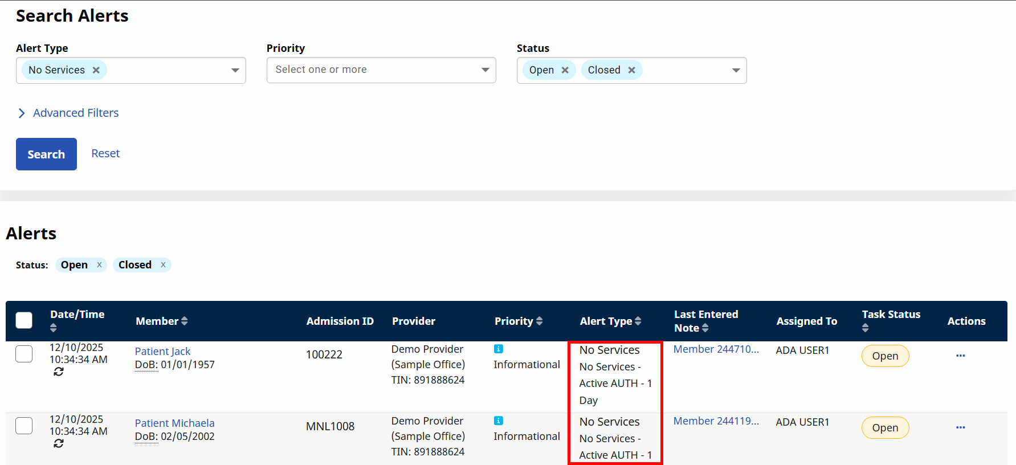Remove the Open chip in the Status filter
This screenshot has height=465, width=1016.
coord(565,70)
